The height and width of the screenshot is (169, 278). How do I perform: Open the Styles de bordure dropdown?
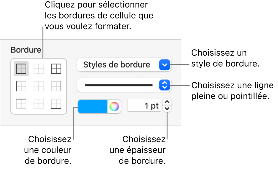[124, 65]
